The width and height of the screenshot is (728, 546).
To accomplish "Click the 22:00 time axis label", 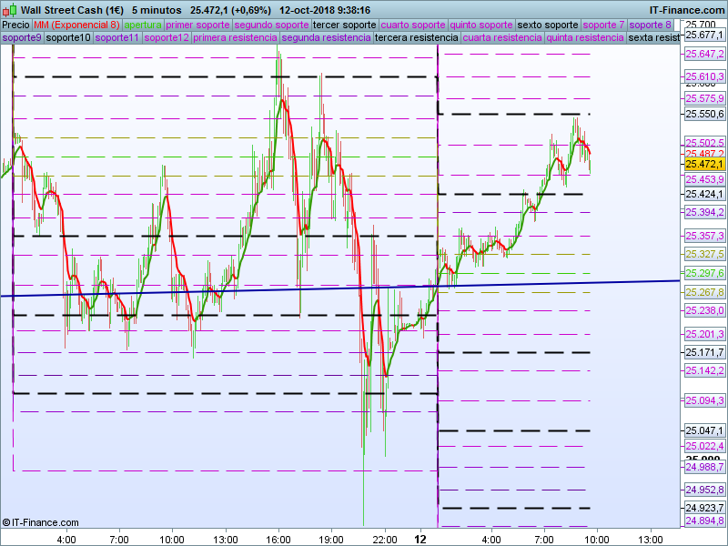I will click(x=385, y=540).
